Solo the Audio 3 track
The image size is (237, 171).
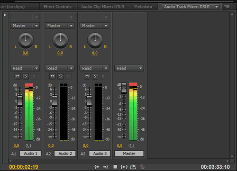tap(95, 76)
